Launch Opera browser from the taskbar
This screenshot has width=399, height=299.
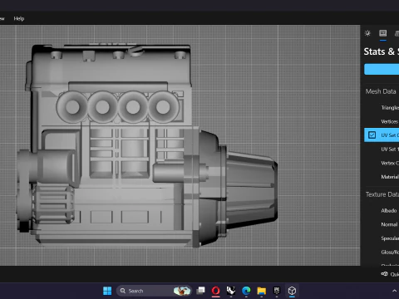coord(216,291)
